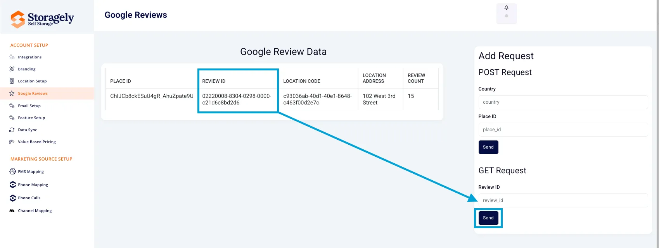Focus the Review ID input field
Viewport: 659px width, 248px height.
563,200
